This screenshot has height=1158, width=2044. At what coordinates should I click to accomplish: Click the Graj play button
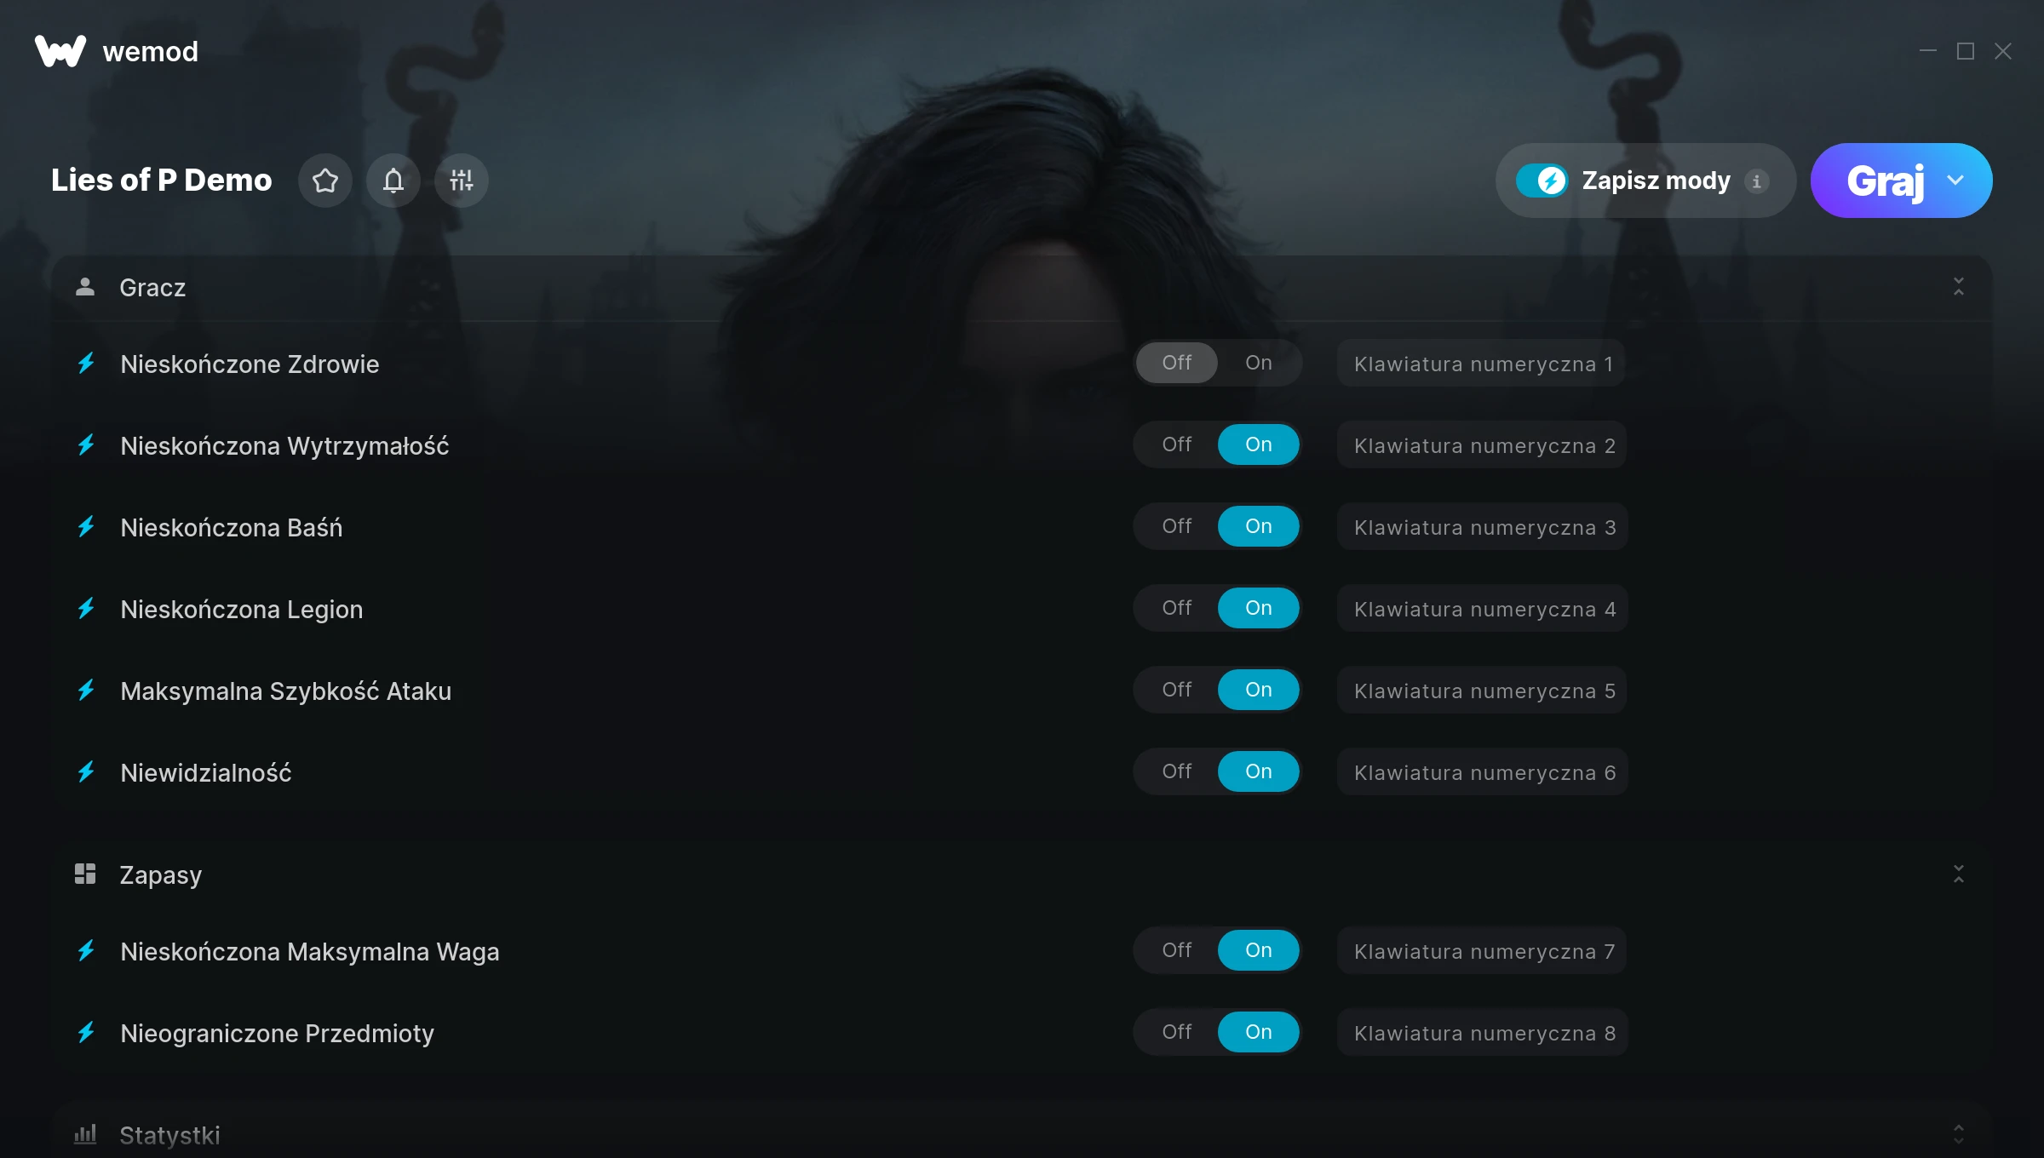tap(1885, 181)
